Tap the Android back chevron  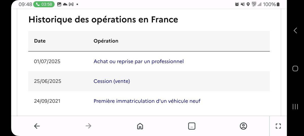click(x=295, y=30)
